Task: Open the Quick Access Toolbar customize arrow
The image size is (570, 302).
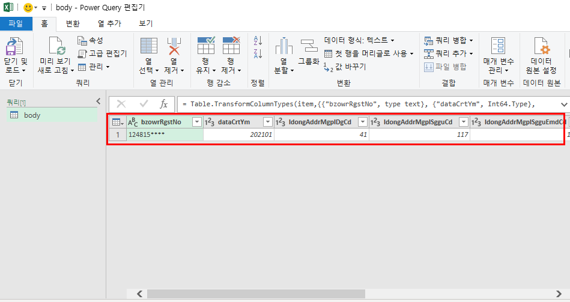Action: click(44, 8)
